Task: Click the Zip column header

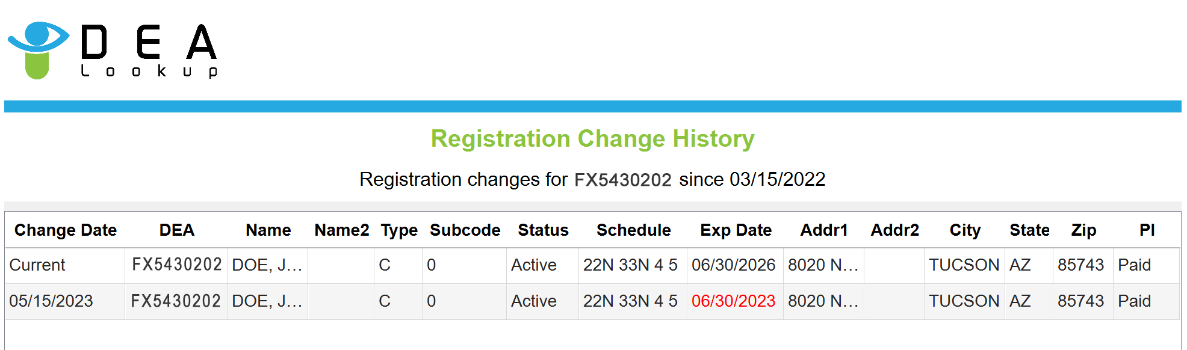Action: pos(1083,230)
